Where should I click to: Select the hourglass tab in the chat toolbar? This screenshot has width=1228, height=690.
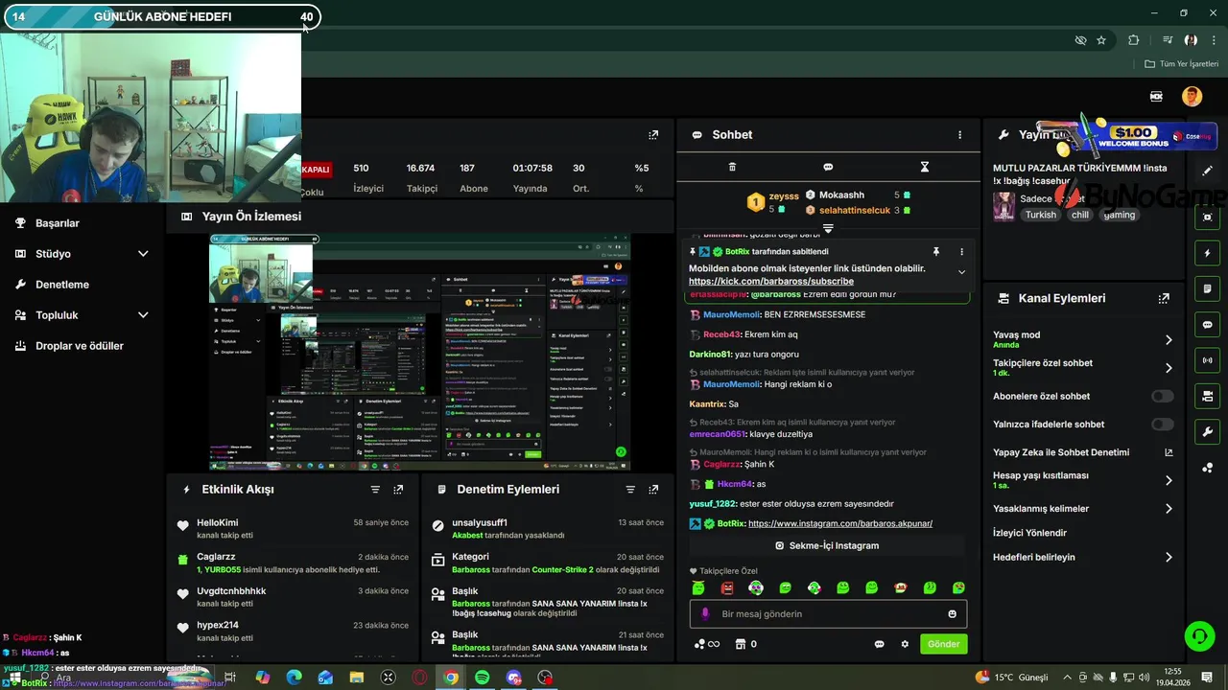point(925,167)
